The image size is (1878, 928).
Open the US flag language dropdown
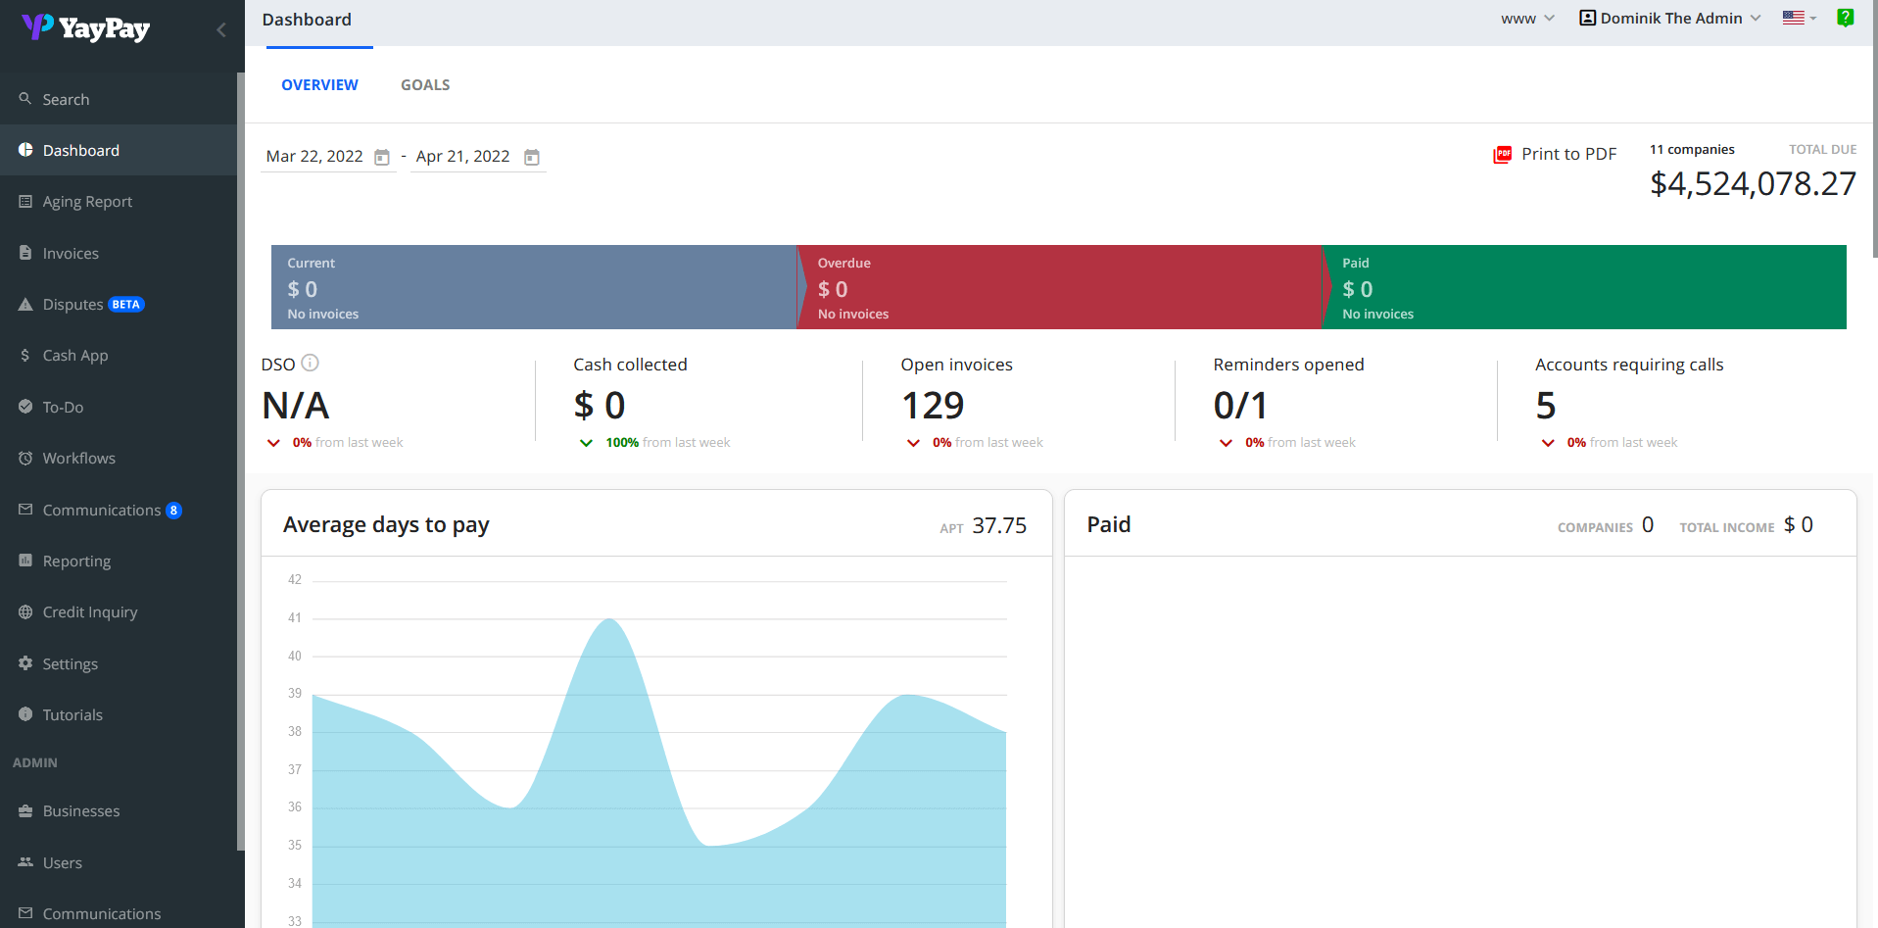[1800, 18]
